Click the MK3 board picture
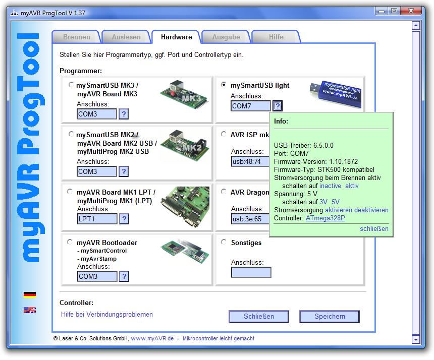This screenshot has height=360, width=434. point(182,94)
